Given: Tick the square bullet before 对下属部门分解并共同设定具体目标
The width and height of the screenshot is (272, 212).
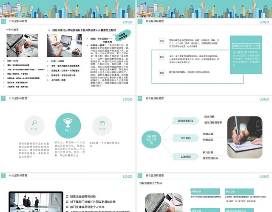Looking at the screenshot, I should point(67,202).
